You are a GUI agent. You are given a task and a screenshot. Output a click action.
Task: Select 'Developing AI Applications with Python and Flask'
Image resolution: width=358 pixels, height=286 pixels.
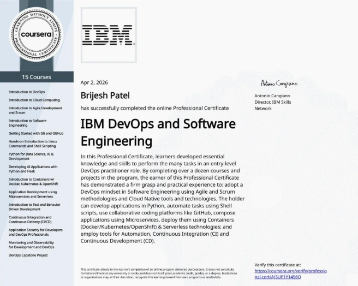(x=33, y=169)
